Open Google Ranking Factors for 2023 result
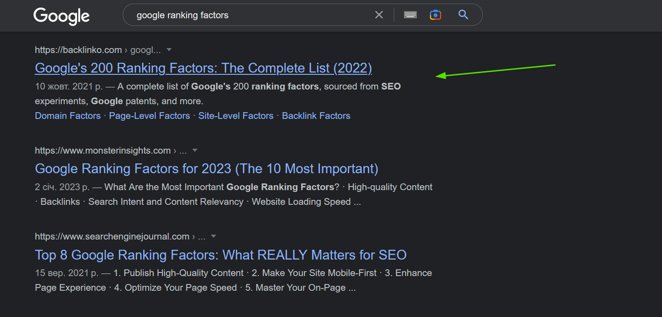Screen dimensions: 662x317 click(206, 169)
